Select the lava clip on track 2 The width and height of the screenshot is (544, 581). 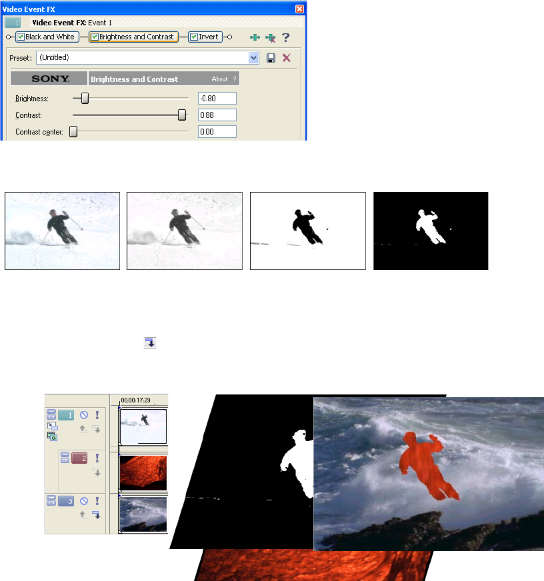[143, 473]
